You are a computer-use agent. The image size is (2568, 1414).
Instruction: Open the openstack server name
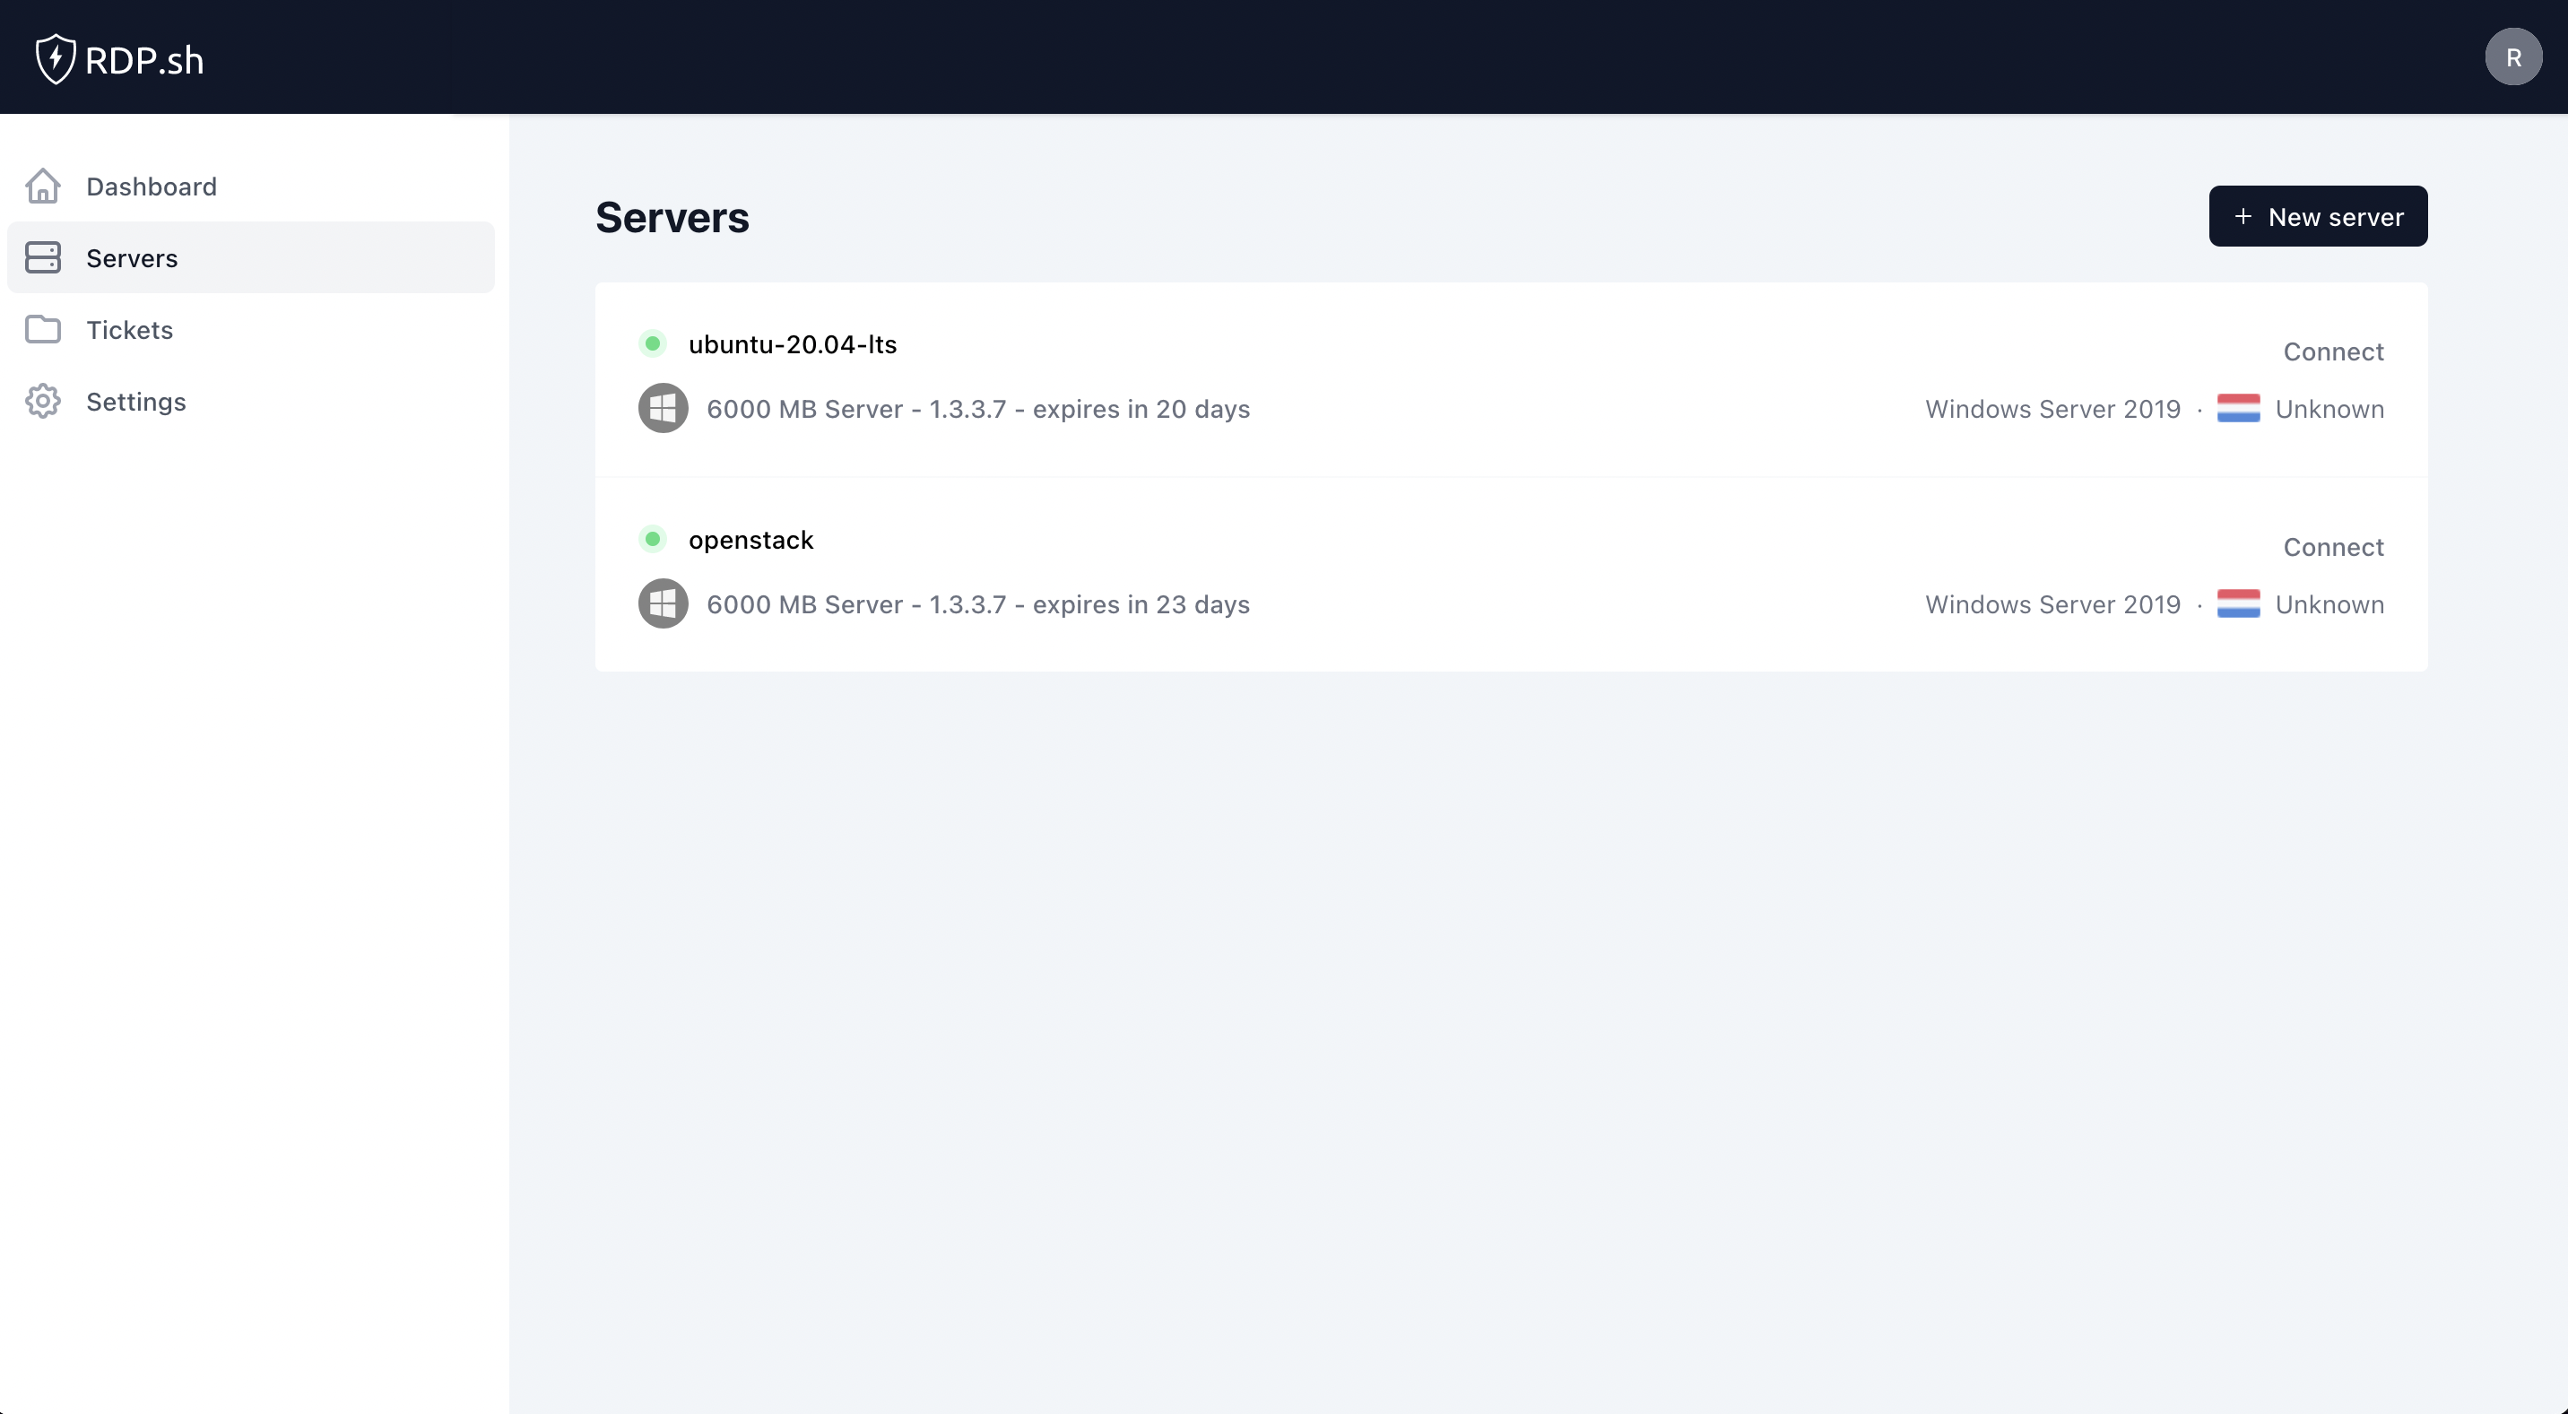(x=750, y=541)
